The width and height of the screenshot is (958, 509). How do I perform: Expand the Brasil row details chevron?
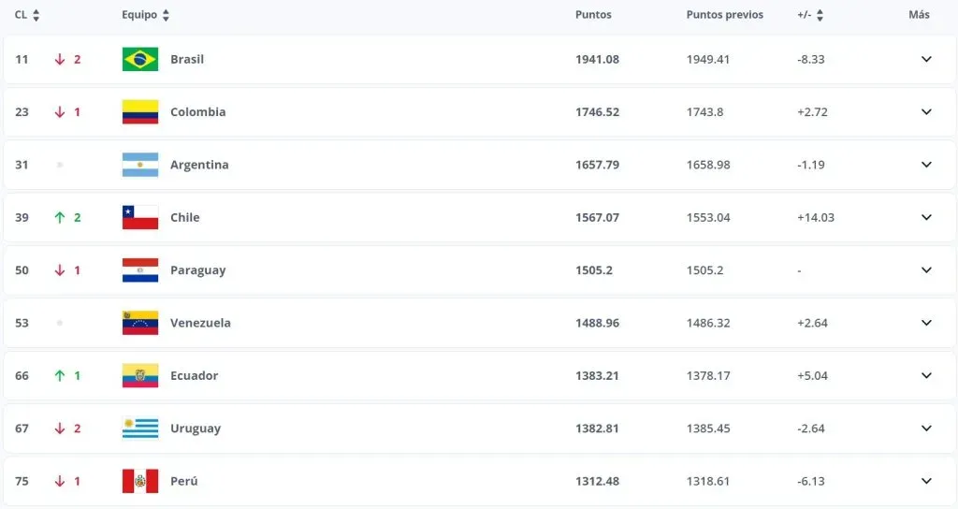click(926, 59)
